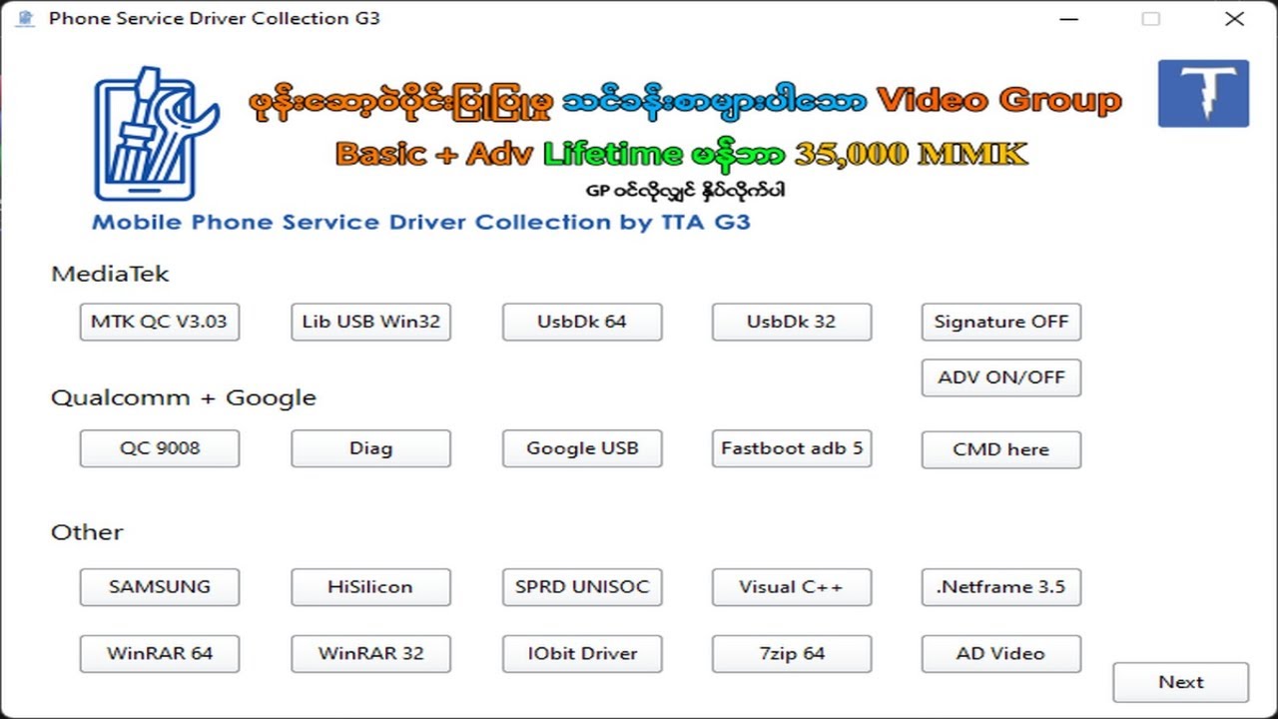Select the UsbDk 32 button
This screenshot has height=719, width=1278.
[792, 322]
